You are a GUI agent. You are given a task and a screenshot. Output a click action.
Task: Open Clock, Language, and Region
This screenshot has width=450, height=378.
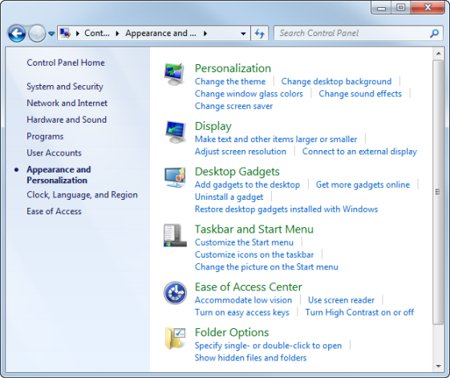pos(82,195)
